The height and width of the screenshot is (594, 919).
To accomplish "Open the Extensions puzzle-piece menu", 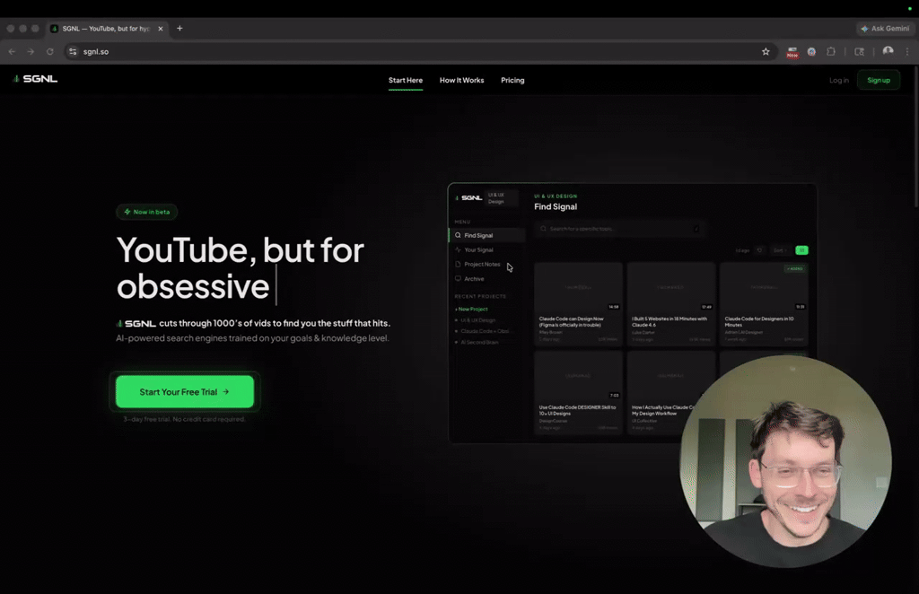I will [830, 51].
